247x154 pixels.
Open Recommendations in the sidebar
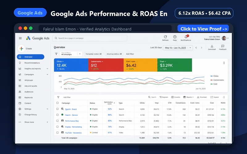point(32,63)
